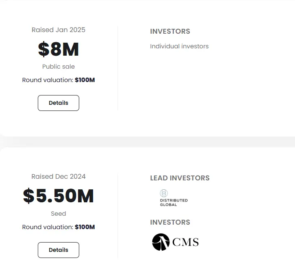Click the CMS round black logo icon
The height and width of the screenshot is (273, 295).
(161, 242)
